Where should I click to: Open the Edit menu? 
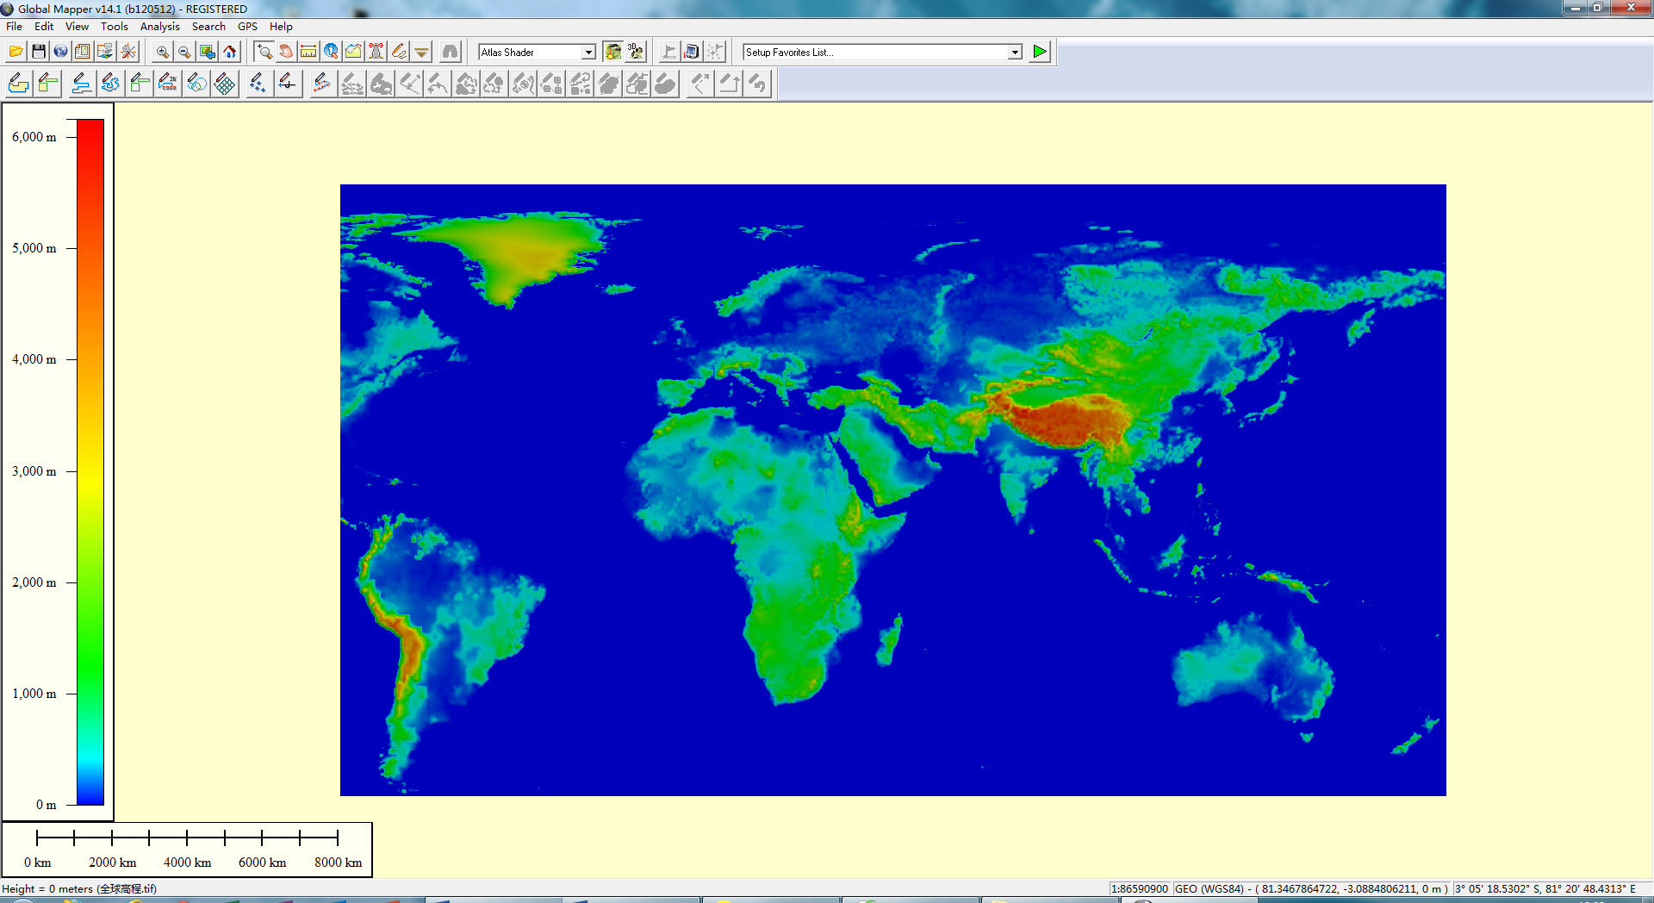coord(44,27)
